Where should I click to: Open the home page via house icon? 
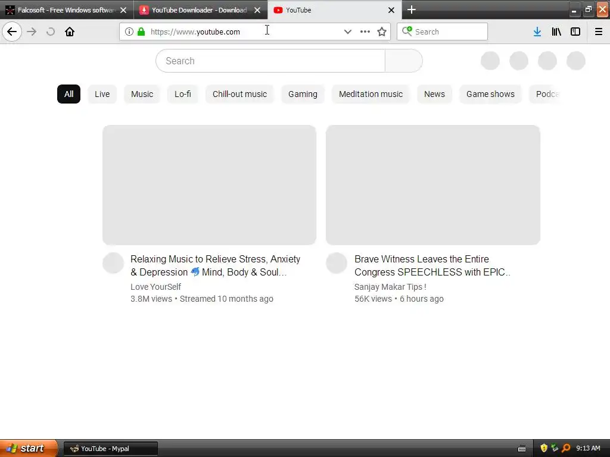point(70,32)
